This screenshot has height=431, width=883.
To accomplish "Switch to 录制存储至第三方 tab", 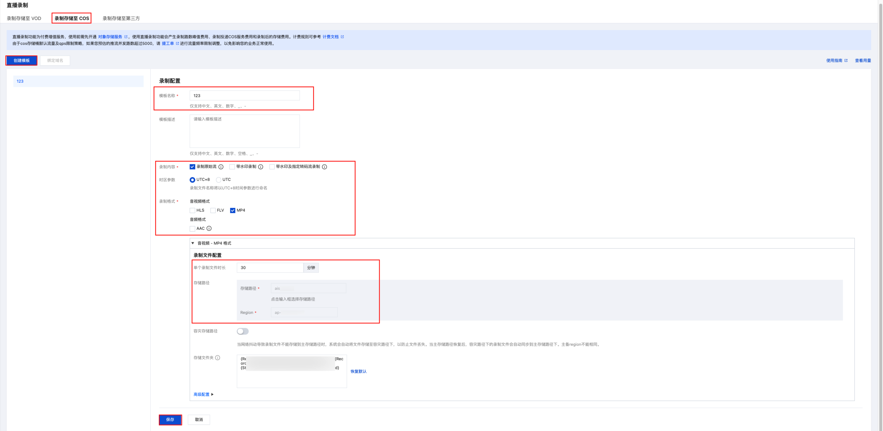I will tap(121, 18).
